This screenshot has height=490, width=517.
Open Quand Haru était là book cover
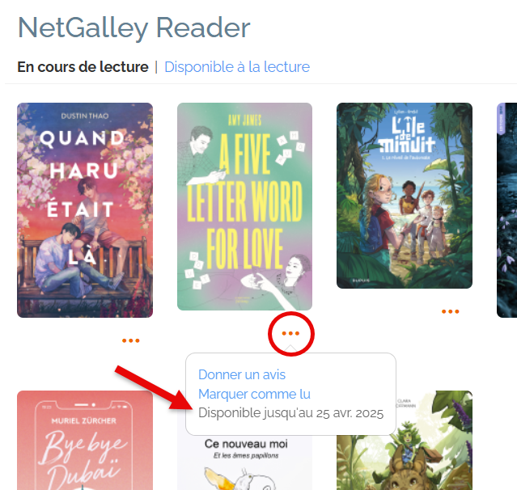click(x=85, y=210)
